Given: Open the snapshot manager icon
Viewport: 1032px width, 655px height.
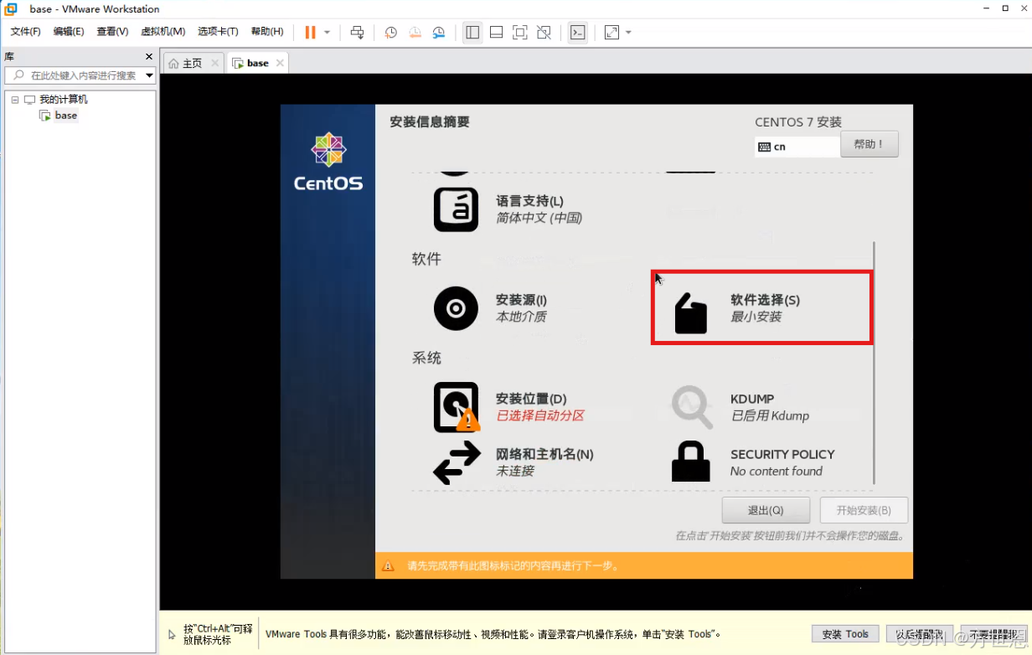Looking at the screenshot, I should point(439,32).
